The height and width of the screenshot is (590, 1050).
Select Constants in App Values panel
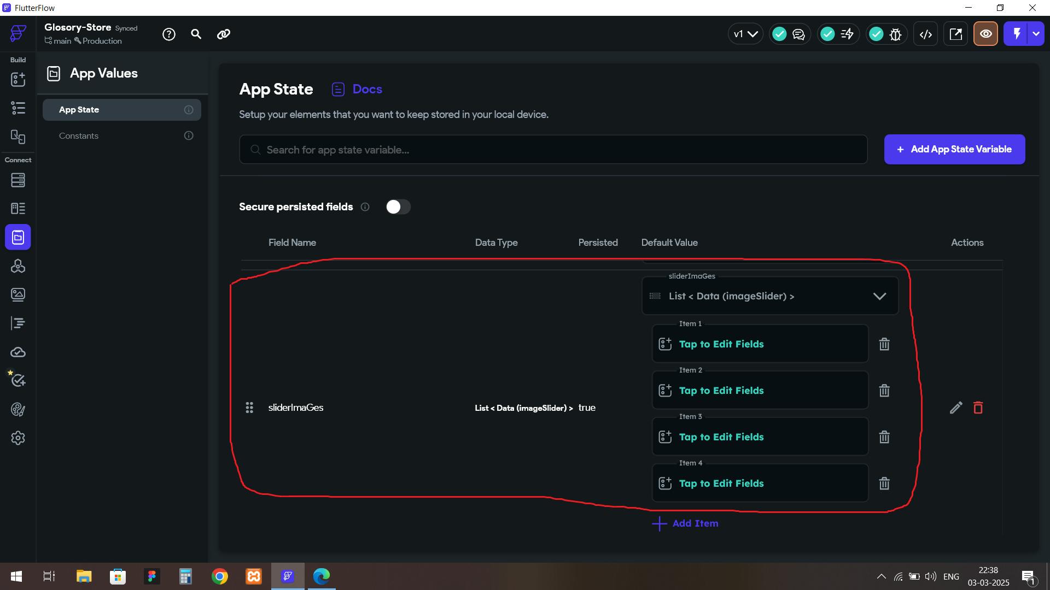point(79,135)
